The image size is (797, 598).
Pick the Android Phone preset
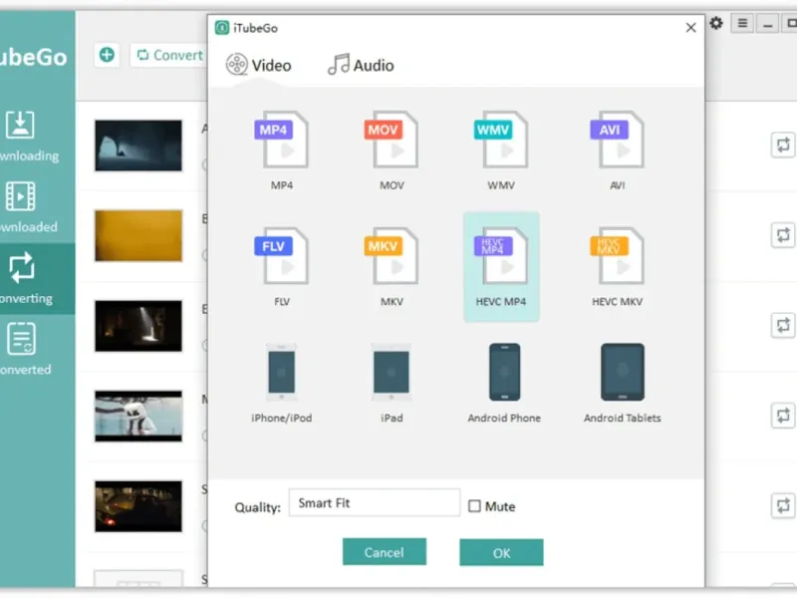[x=504, y=372]
